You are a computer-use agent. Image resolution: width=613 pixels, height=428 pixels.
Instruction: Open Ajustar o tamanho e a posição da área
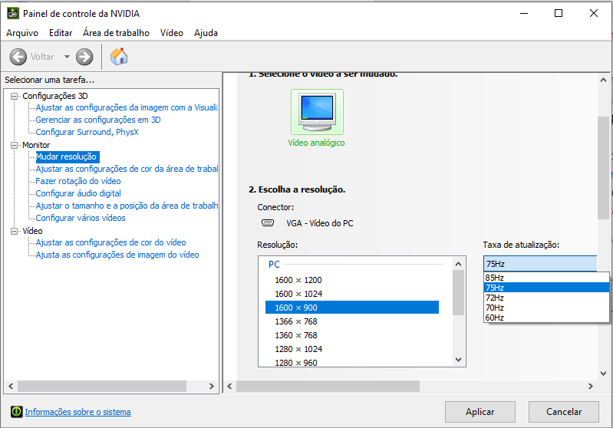point(127,206)
